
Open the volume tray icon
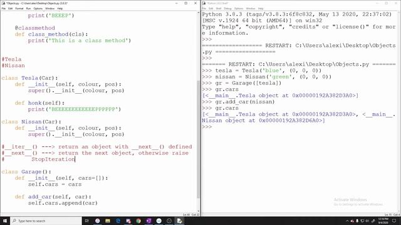click(x=367, y=221)
